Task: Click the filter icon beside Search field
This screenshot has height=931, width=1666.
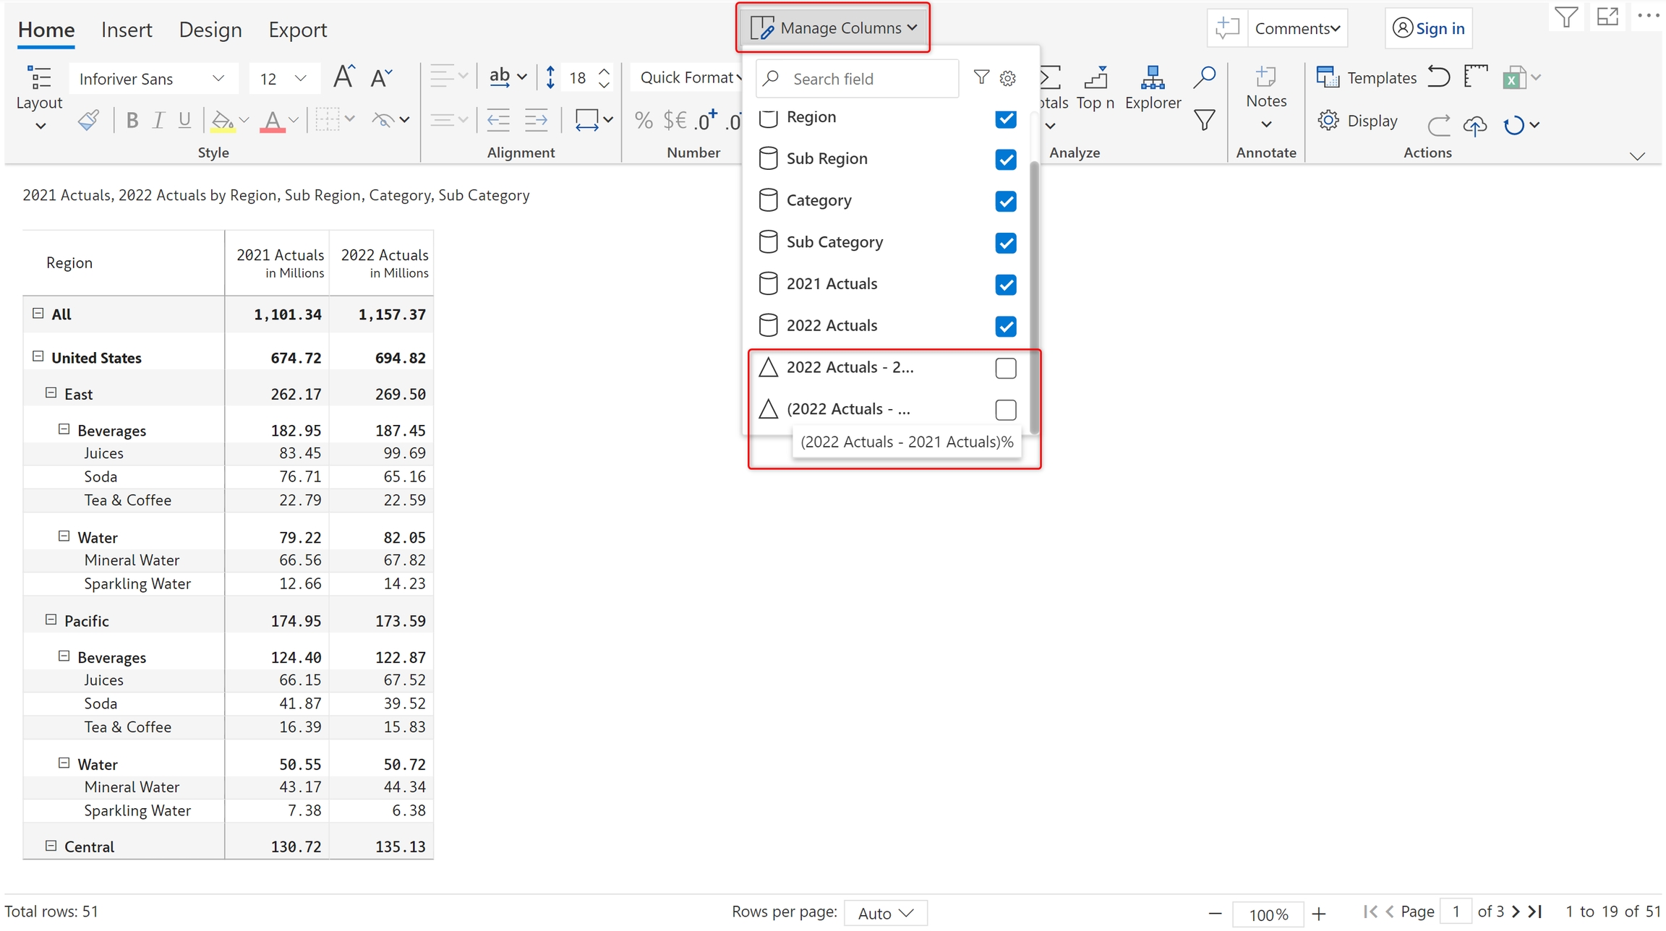Action: 981,77
